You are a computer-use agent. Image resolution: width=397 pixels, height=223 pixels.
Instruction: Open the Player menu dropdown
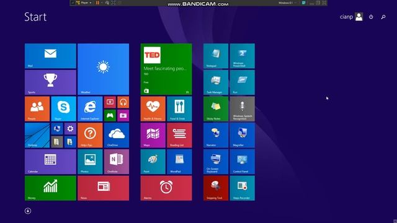(84, 2)
